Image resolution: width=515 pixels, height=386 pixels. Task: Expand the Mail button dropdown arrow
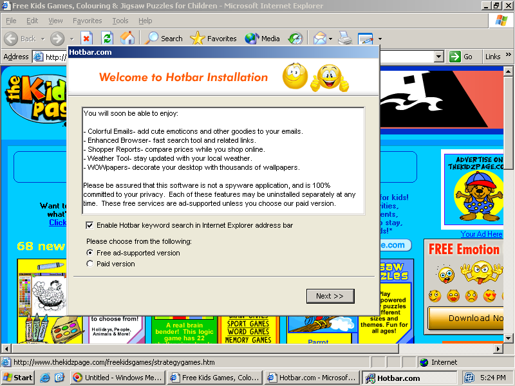tap(330, 39)
